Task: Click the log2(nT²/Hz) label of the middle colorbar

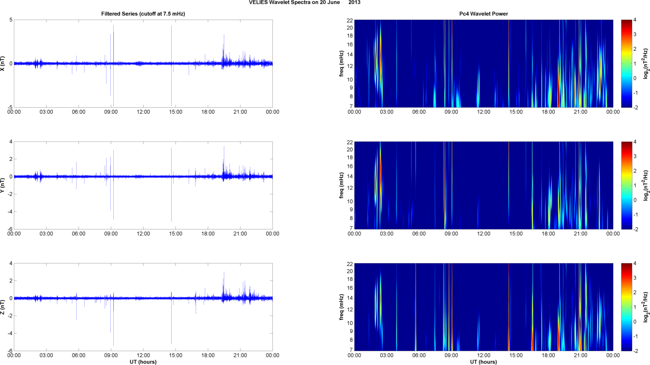Action: click(646, 185)
